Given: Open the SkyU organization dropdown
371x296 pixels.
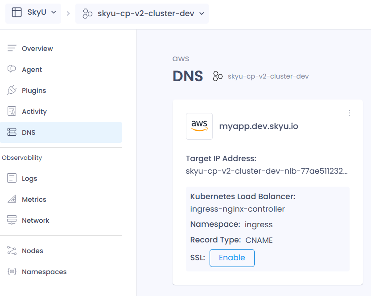Looking at the screenshot, I should pos(33,13).
